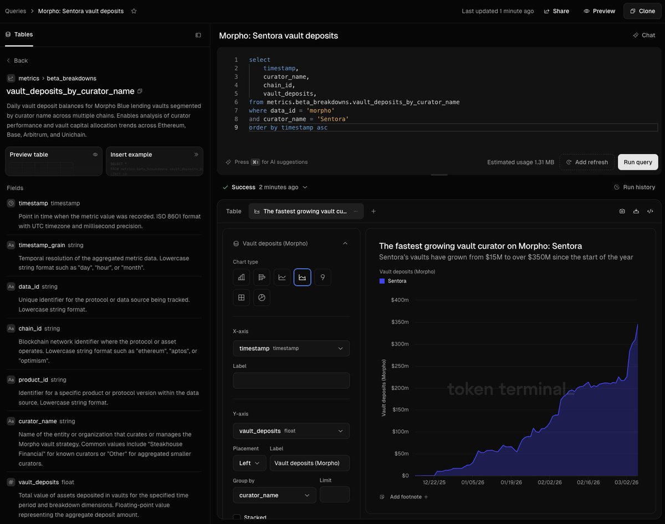Click the Y-axis Label input with Vault deposits (Morpho)

310,463
